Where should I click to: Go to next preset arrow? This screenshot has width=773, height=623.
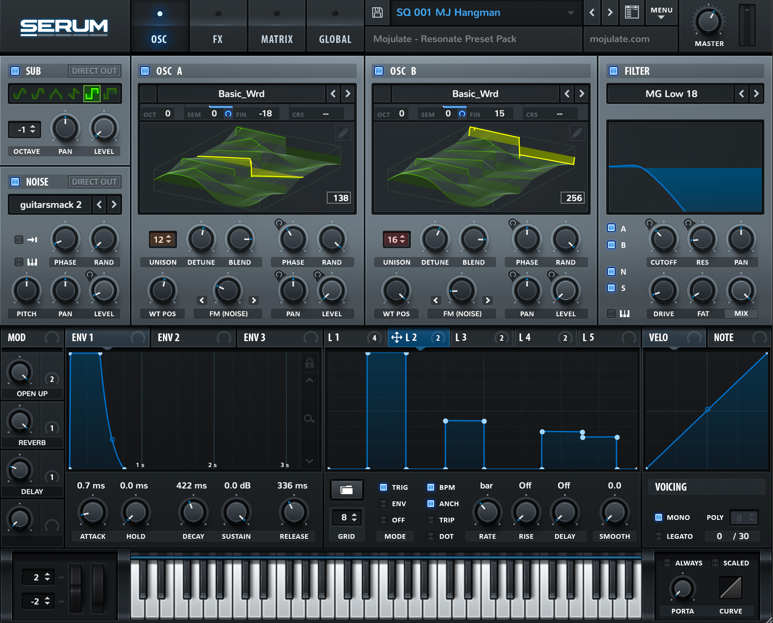point(610,12)
